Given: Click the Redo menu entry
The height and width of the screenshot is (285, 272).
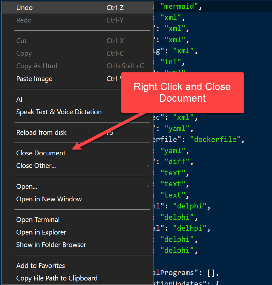Looking at the screenshot, I should point(77,20).
